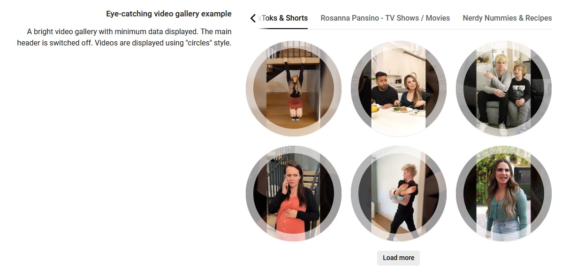The image size is (569, 275).
Task: Play the video of woman in green cardigan
Action: [x=504, y=193]
